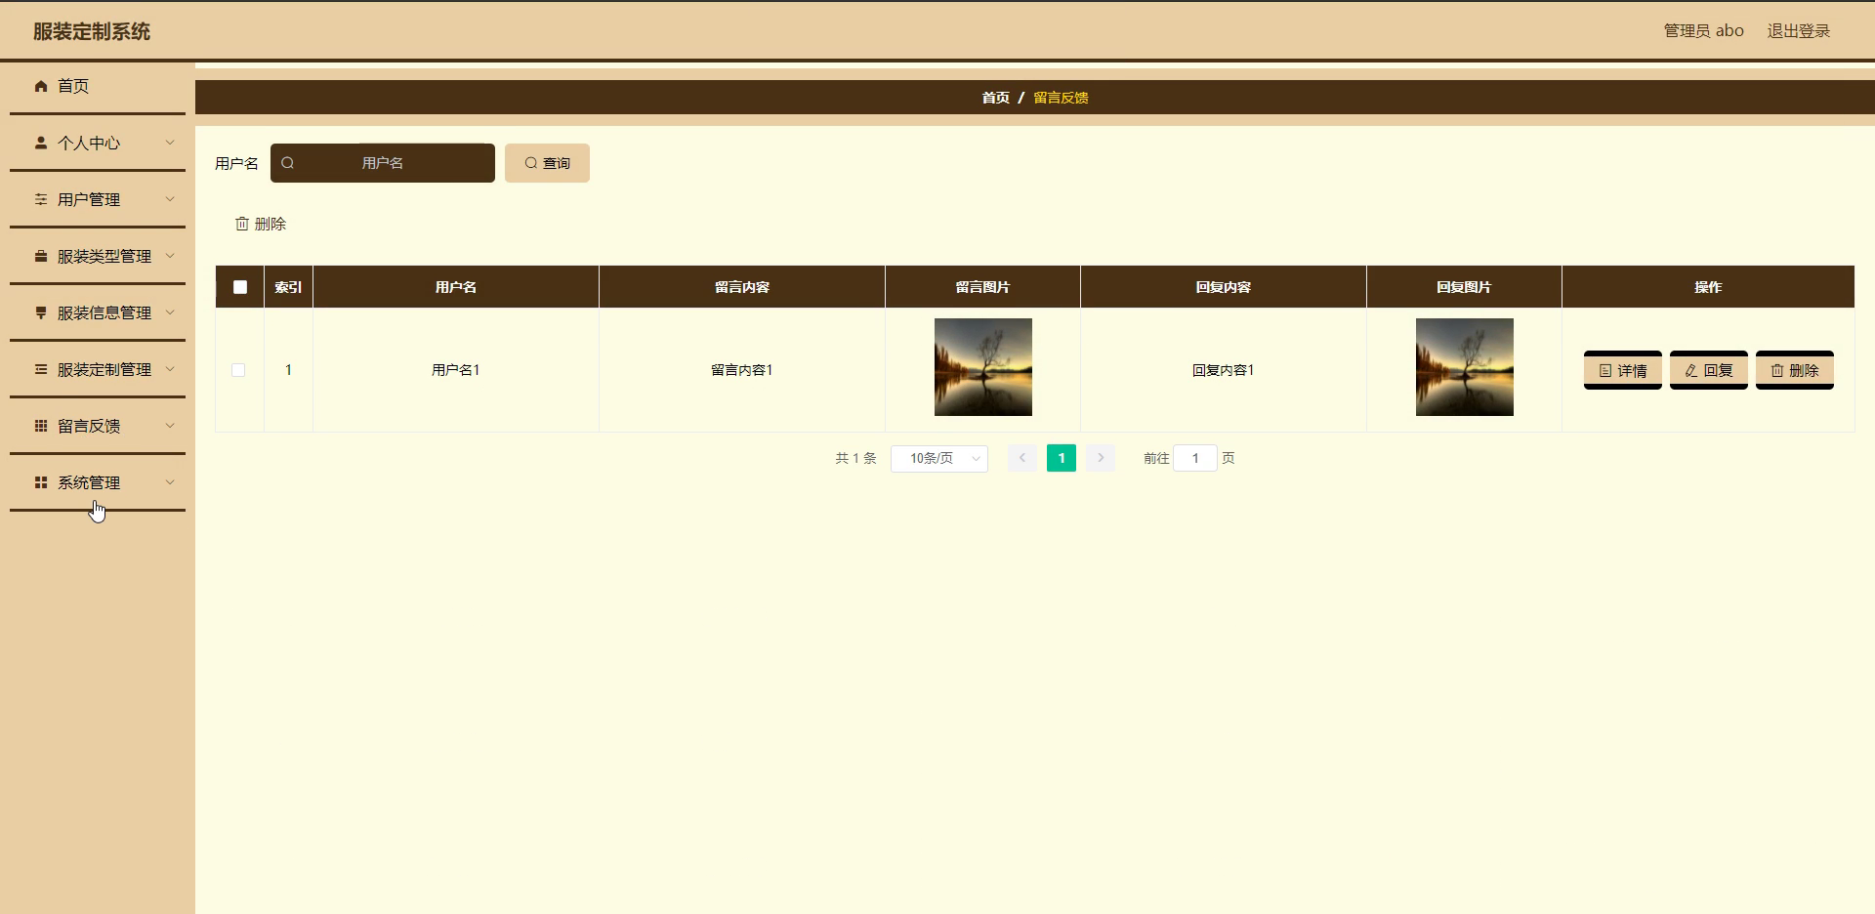Open the 回复图片 thumbnail in row 1
The height and width of the screenshot is (914, 1875).
(x=1465, y=367)
